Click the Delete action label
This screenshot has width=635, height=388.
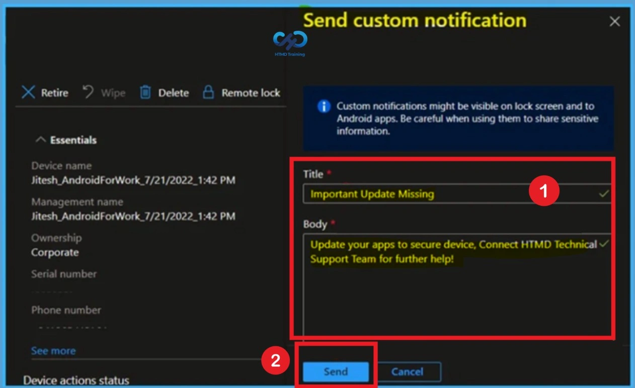174,93
